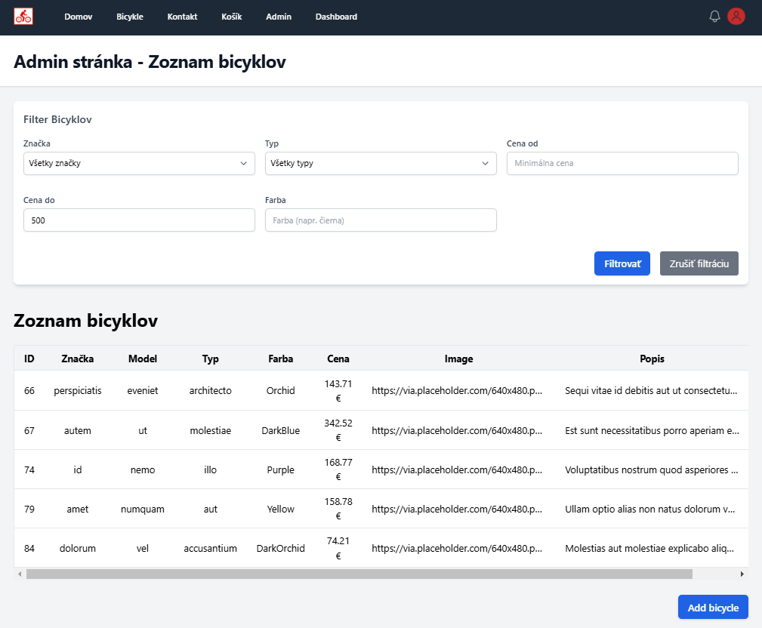Focus the Cena od minimum price field
762x628 pixels.
pos(622,163)
